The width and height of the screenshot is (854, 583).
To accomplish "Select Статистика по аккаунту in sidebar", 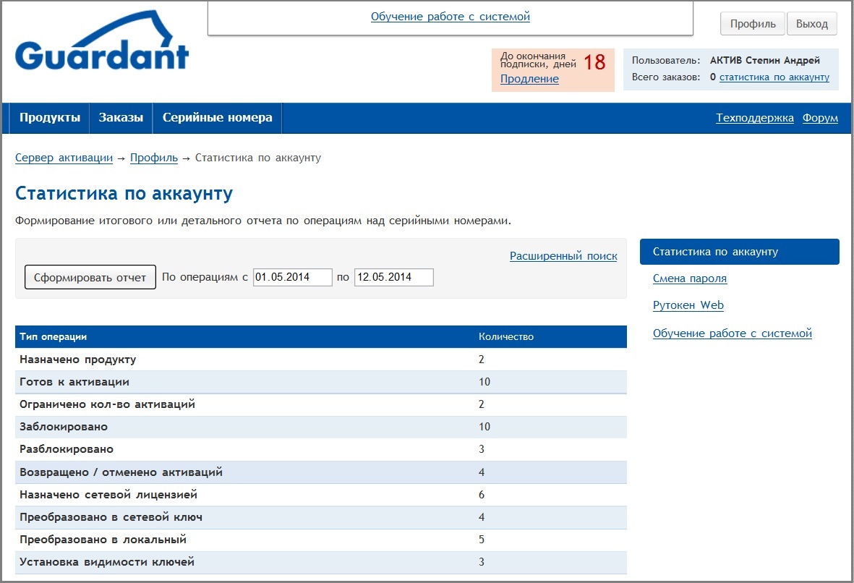I will (x=739, y=252).
